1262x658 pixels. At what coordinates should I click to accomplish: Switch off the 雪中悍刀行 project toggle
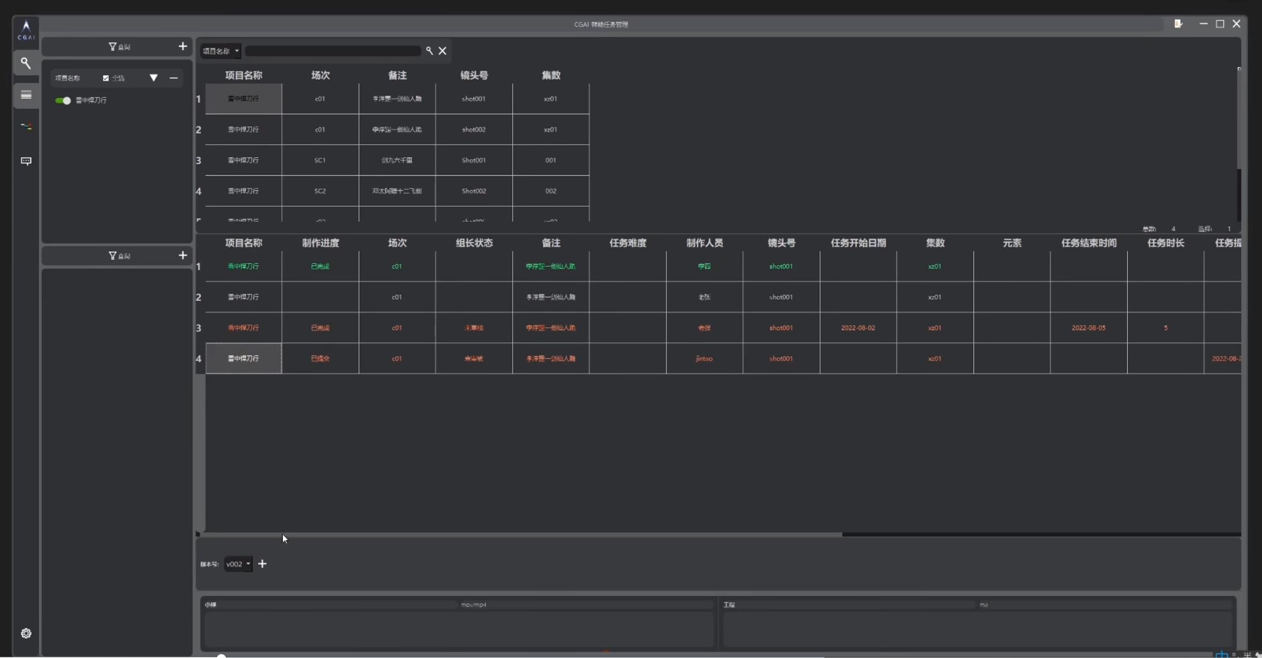(x=63, y=100)
